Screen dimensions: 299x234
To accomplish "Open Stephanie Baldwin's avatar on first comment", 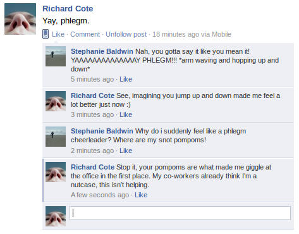I will click(56, 56).
